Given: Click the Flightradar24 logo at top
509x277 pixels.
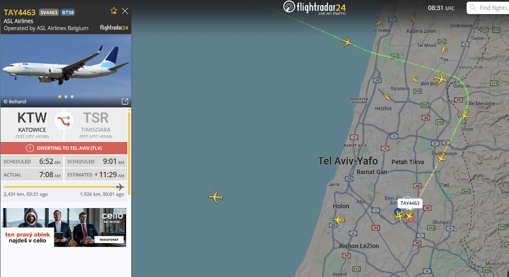Looking at the screenshot, I should coord(314,7).
